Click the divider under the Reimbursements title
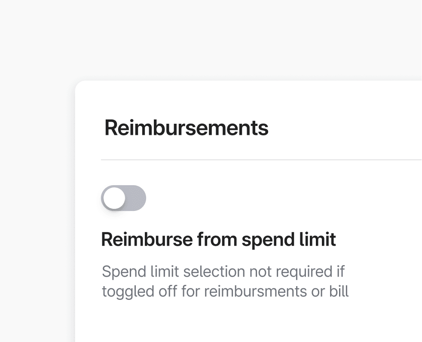 (x=258, y=159)
